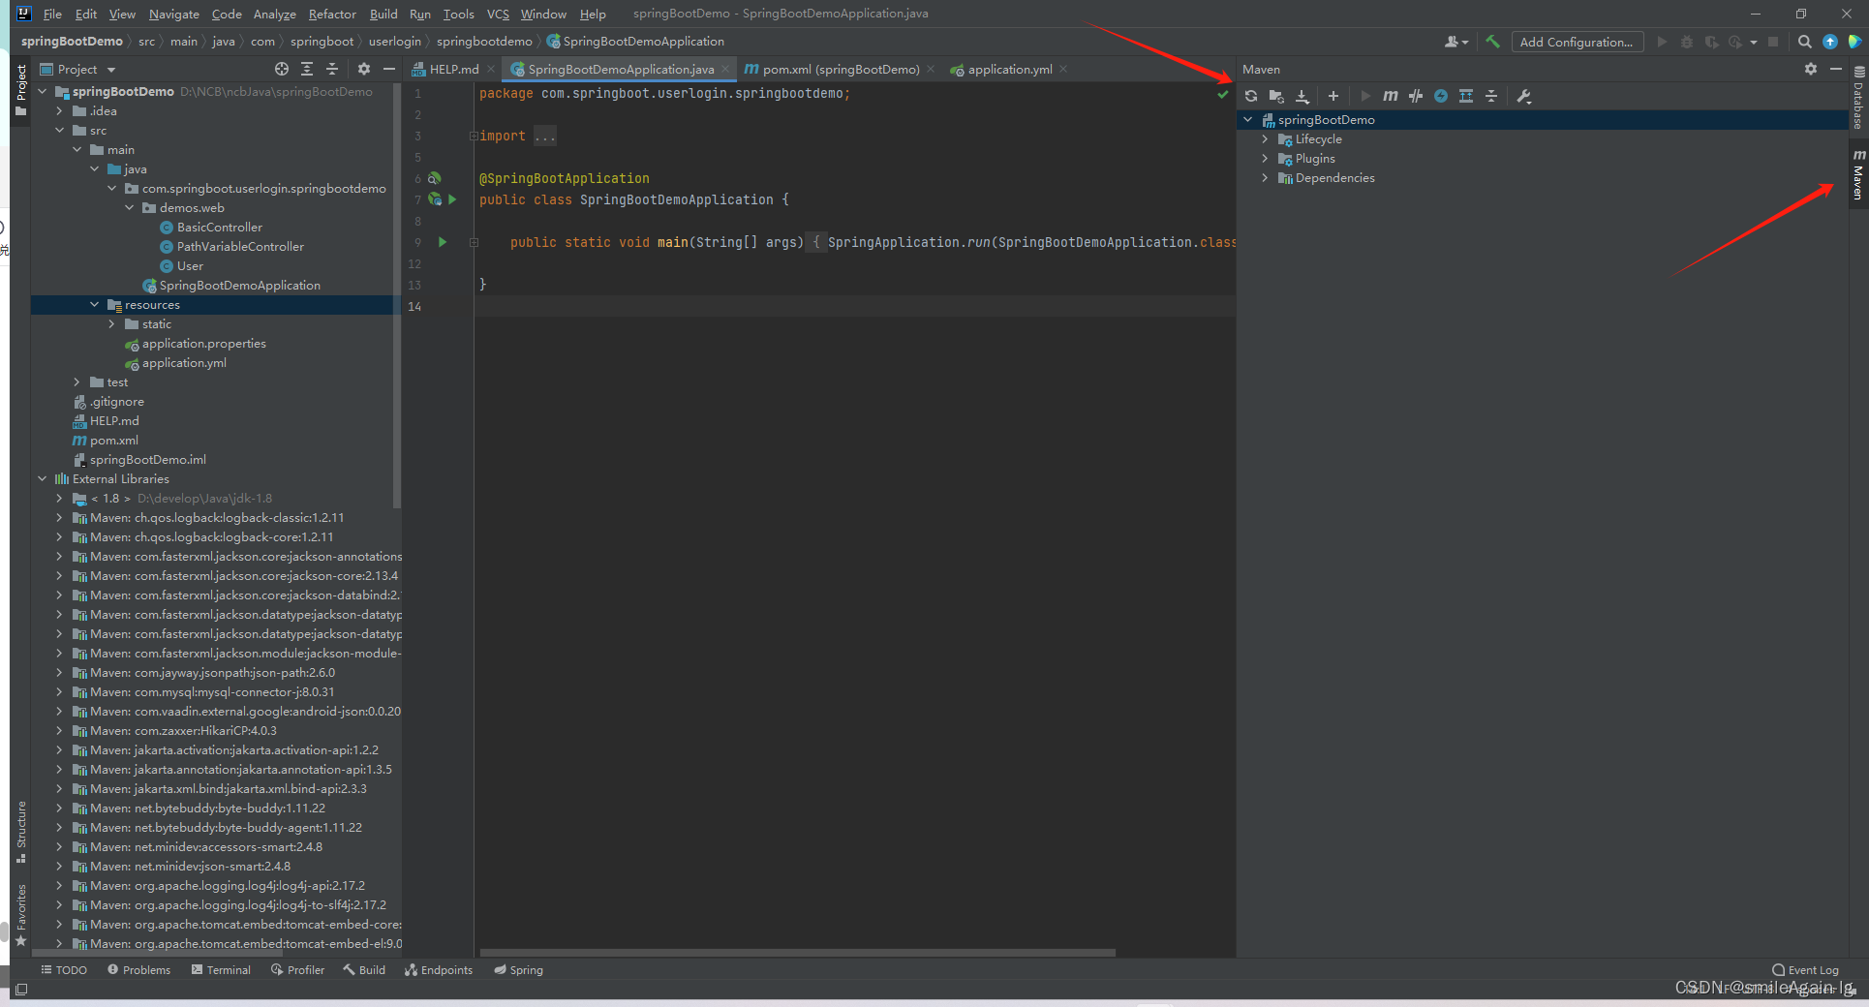This screenshot has height=1007, width=1869.
Task: Open Search Everywhere magnifier icon
Action: tap(1805, 42)
